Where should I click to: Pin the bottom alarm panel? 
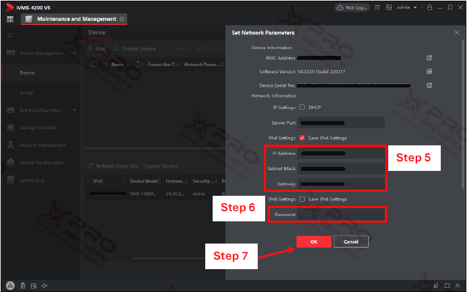click(436, 286)
